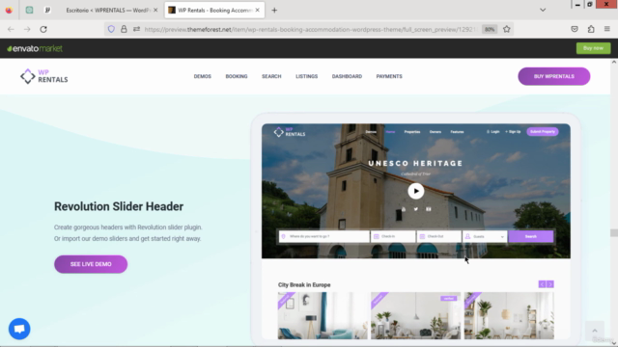Reset the 80% zoom level badge
Screen dimensions: 618x347
[490, 29]
